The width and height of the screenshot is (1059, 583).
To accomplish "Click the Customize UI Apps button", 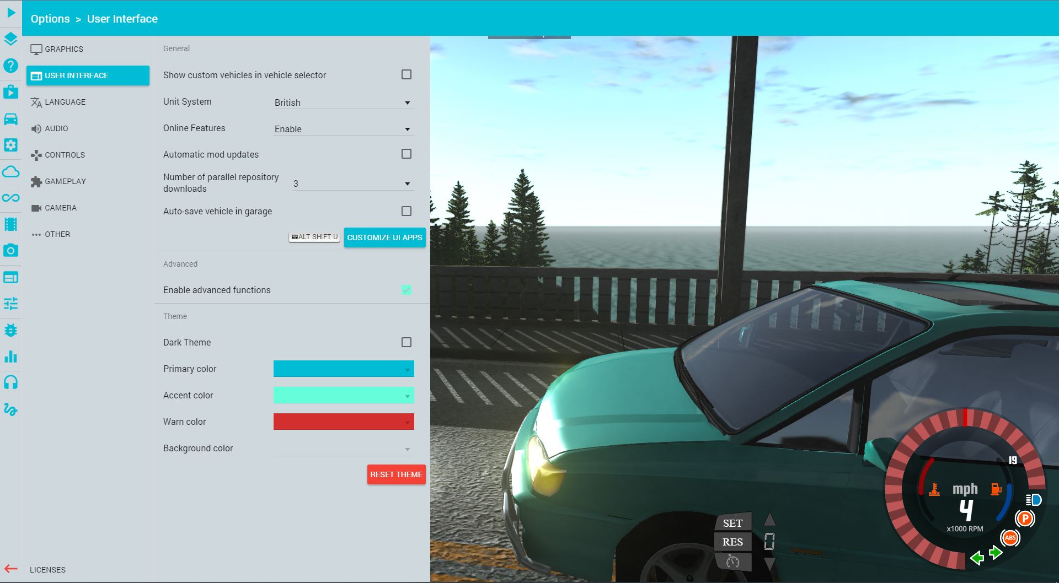I will [385, 237].
